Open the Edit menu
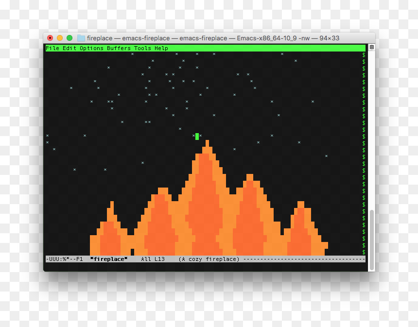This screenshot has width=418, height=327. point(70,48)
